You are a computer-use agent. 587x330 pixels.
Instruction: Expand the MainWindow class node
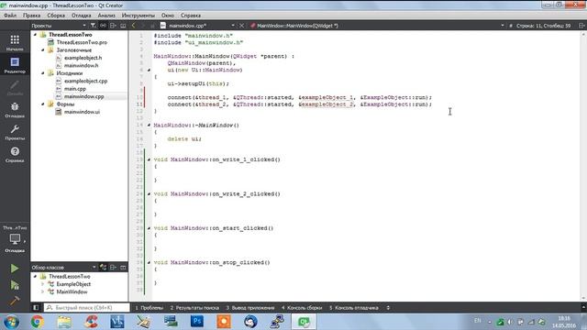[43, 291]
